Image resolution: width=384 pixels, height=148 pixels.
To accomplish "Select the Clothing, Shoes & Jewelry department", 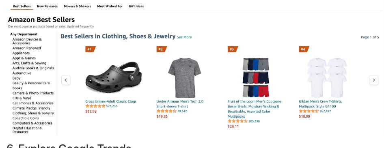I will pyautogui.click(x=33, y=113).
